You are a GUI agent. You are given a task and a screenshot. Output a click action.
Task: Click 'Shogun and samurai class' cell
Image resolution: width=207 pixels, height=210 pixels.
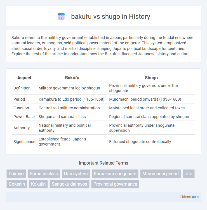pyautogui.click(x=72, y=117)
